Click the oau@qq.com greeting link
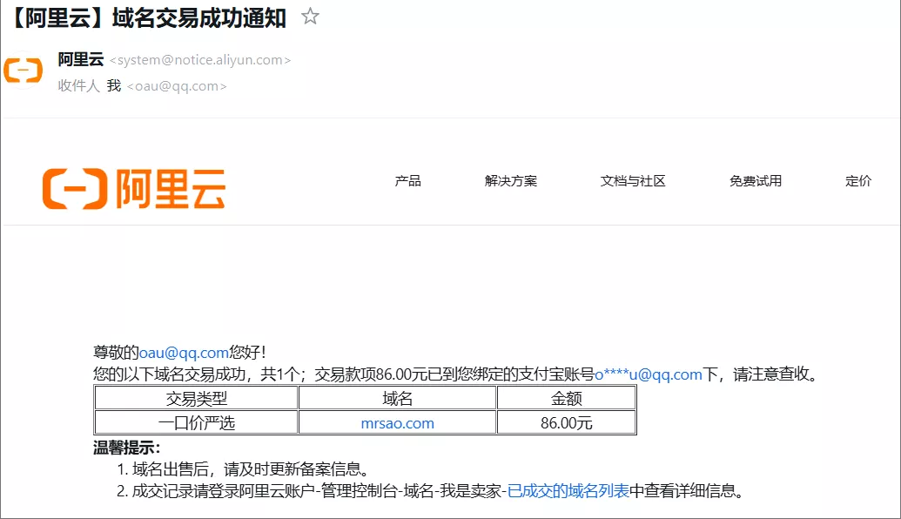 pos(184,353)
